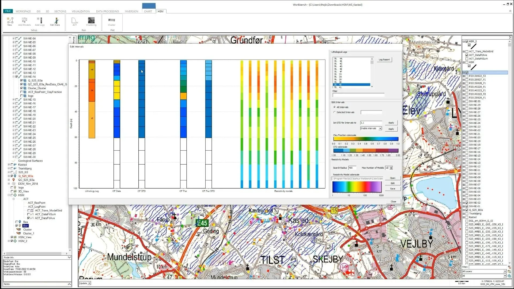The width and height of the screenshot is (514, 289).
Task: Select the All Intervals radio button
Action: click(x=335, y=107)
